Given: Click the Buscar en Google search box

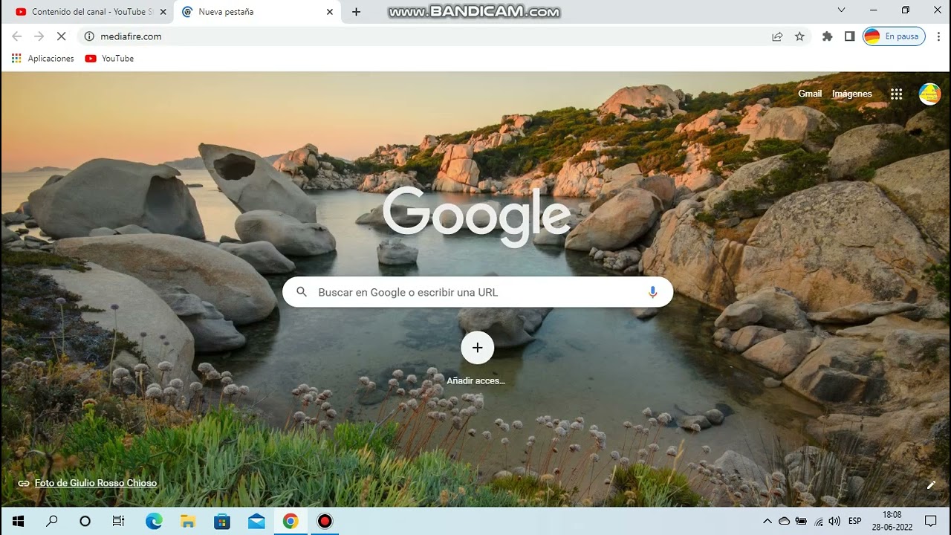Looking at the screenshot, I should [x=478, y=292].
